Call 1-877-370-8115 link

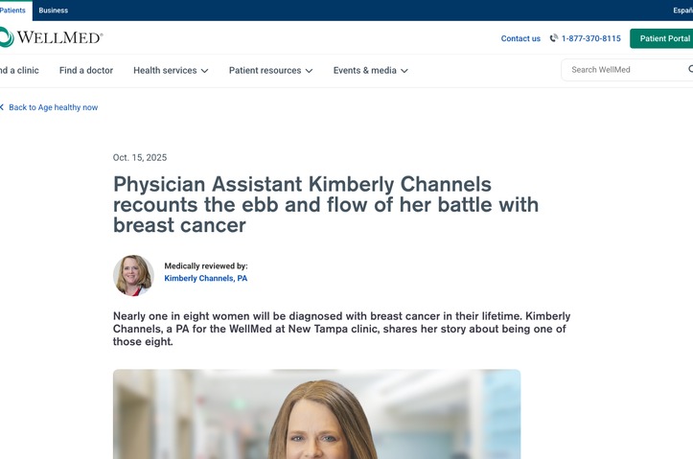pyautogui.click(x=590, y=38)
